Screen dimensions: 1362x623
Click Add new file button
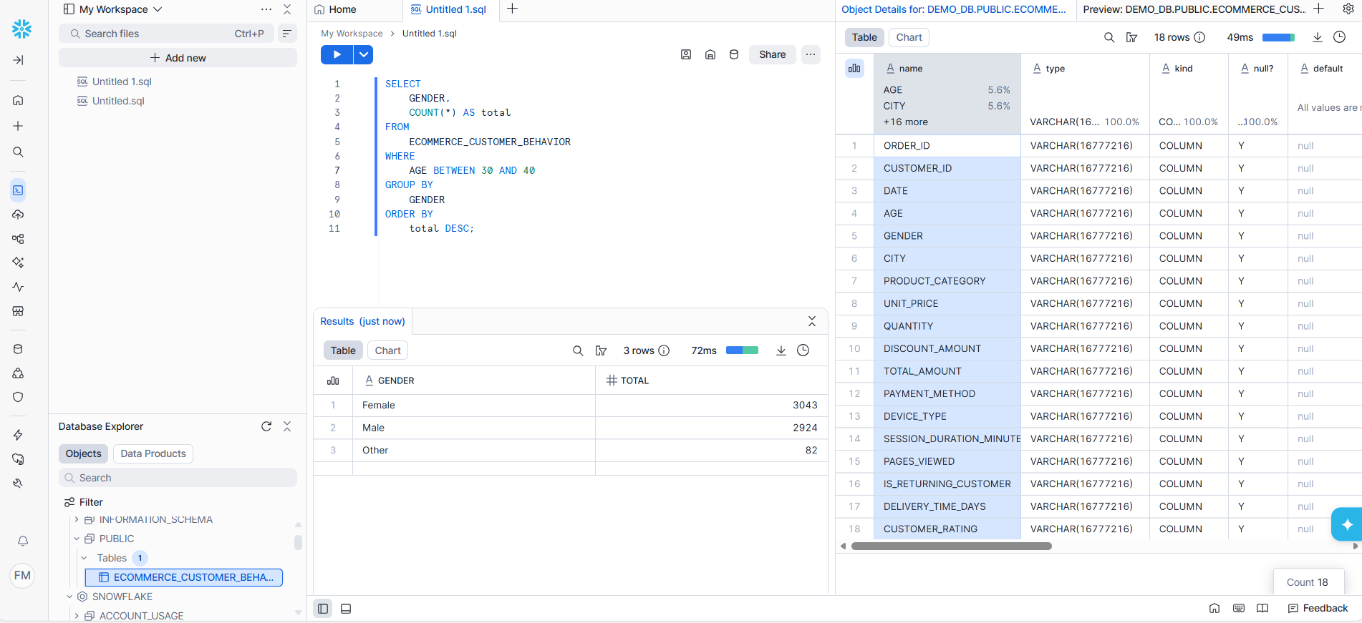tap(178, 58)
